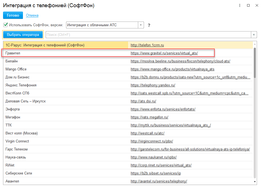Screen dimensions: 262x188
Task: Clear search with the X icon
Action: (x=254, y=35)
